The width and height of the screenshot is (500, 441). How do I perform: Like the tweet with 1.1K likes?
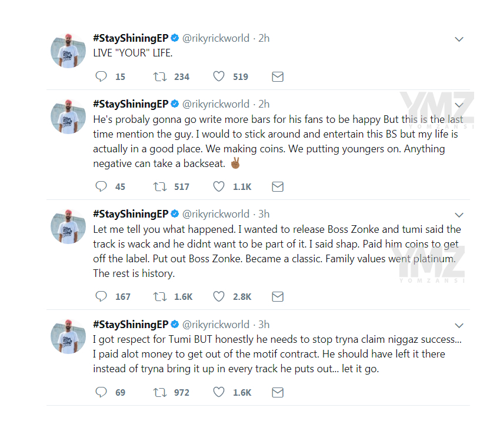[219, 186]
